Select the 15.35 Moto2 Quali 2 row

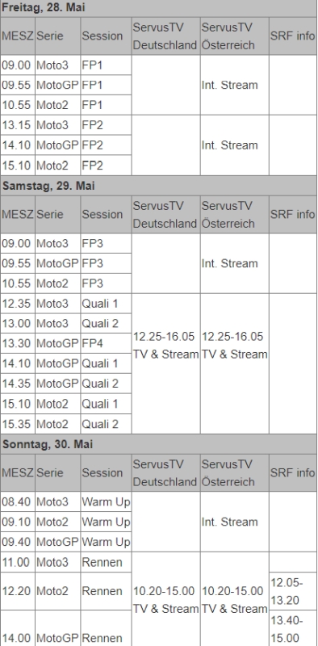(66, 424)
